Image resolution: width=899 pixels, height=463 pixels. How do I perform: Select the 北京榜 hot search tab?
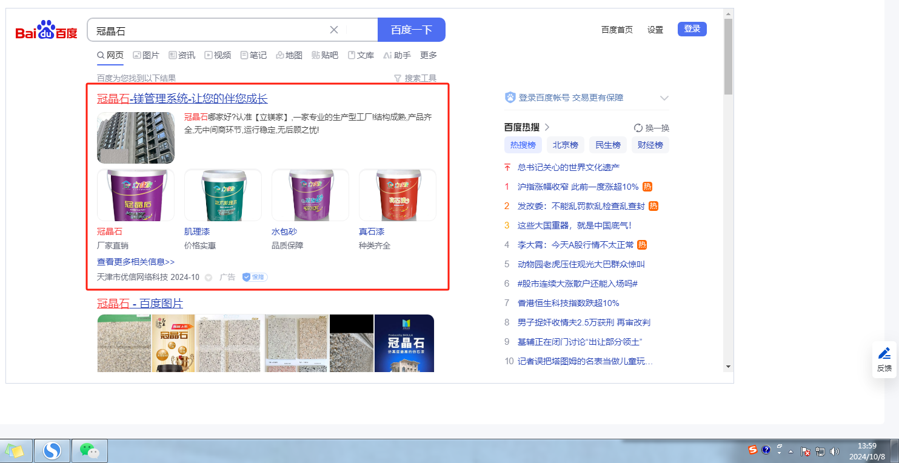[x=565, y=145]
